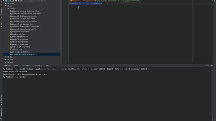Expand the bin folder
Image resolution: width=216 pixels, height=121 pixels.
click(x=6, y=6)
